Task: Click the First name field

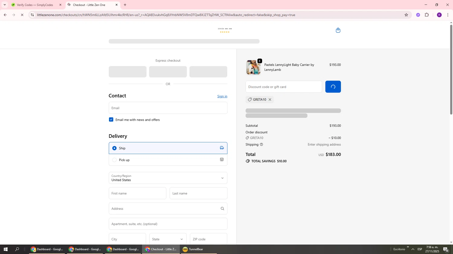Action: pos(137,193)
